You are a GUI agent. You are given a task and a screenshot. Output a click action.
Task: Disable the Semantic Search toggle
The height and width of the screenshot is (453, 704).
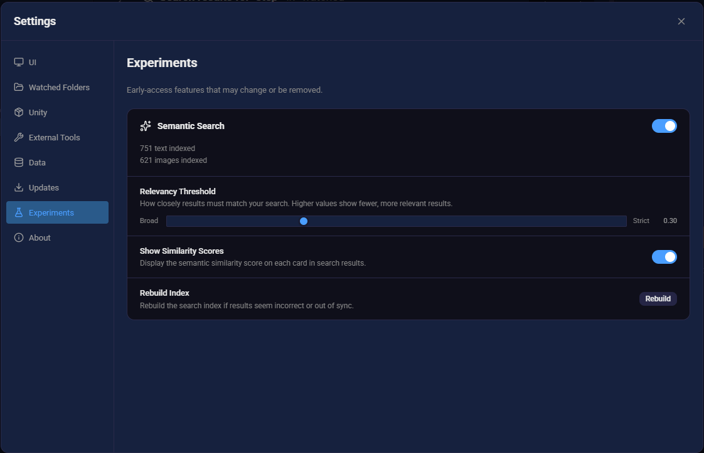pos(664,126)
